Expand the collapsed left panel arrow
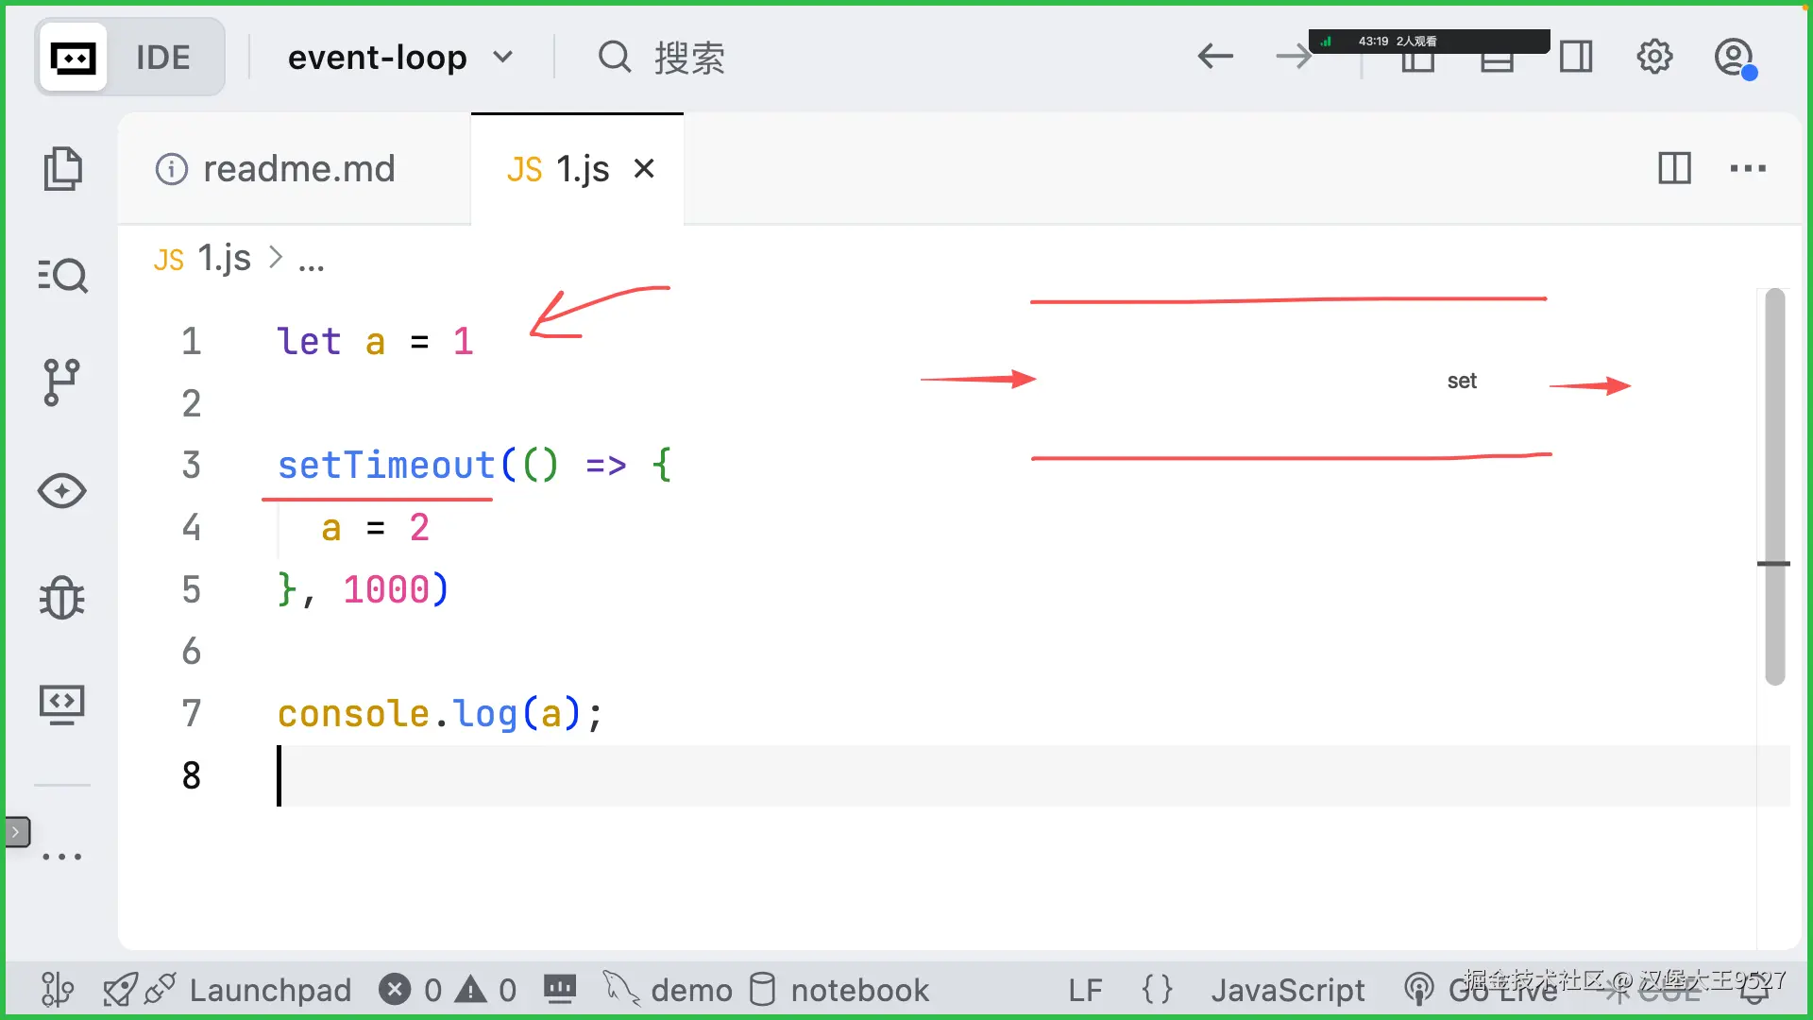1813x1020 pixels. (x=16, y=832)
